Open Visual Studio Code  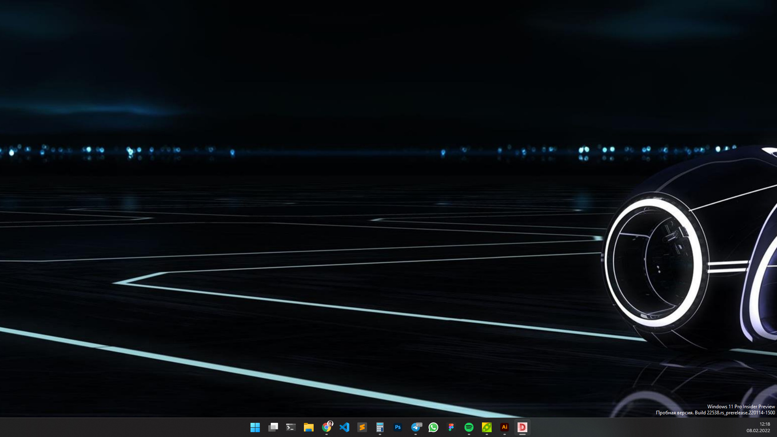pos(344,427)
